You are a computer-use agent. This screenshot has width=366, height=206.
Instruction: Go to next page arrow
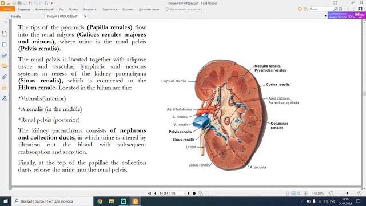pyautogui.click(x=189, y=193)
